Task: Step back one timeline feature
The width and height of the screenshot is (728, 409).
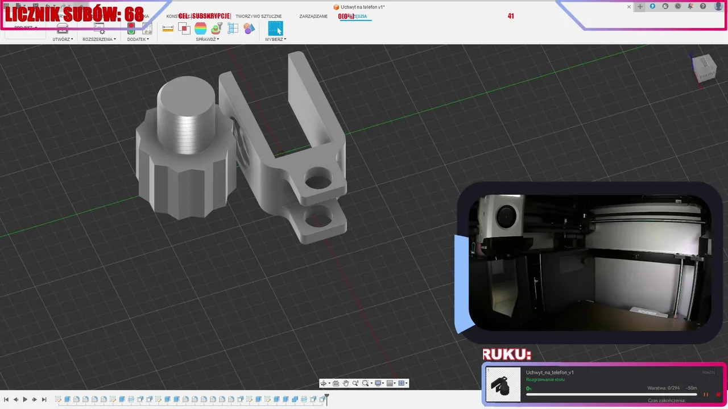Action: pos(16,400)
